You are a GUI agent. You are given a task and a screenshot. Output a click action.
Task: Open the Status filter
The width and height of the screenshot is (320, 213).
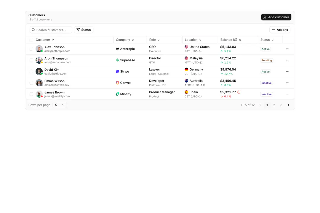click(84, 30)
